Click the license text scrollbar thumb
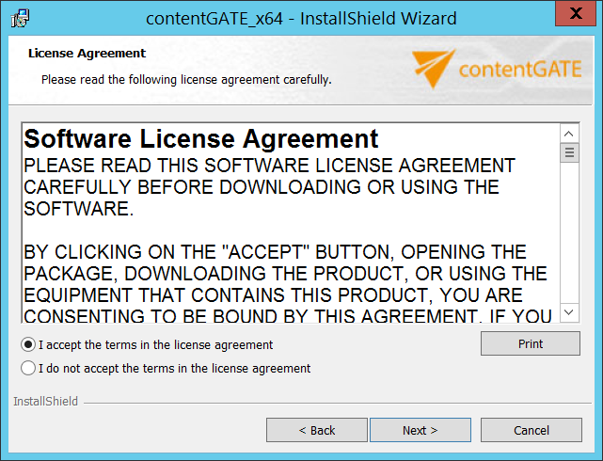603x461 pixels. pos(569,152)
